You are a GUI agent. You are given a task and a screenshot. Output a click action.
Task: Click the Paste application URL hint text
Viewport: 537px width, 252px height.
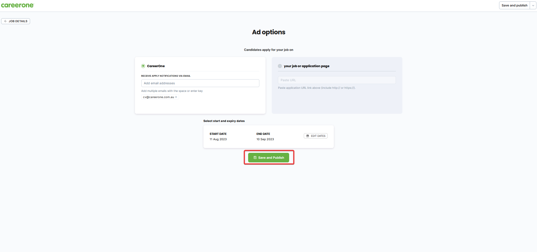pyautogui.click(x=317, y=88)
